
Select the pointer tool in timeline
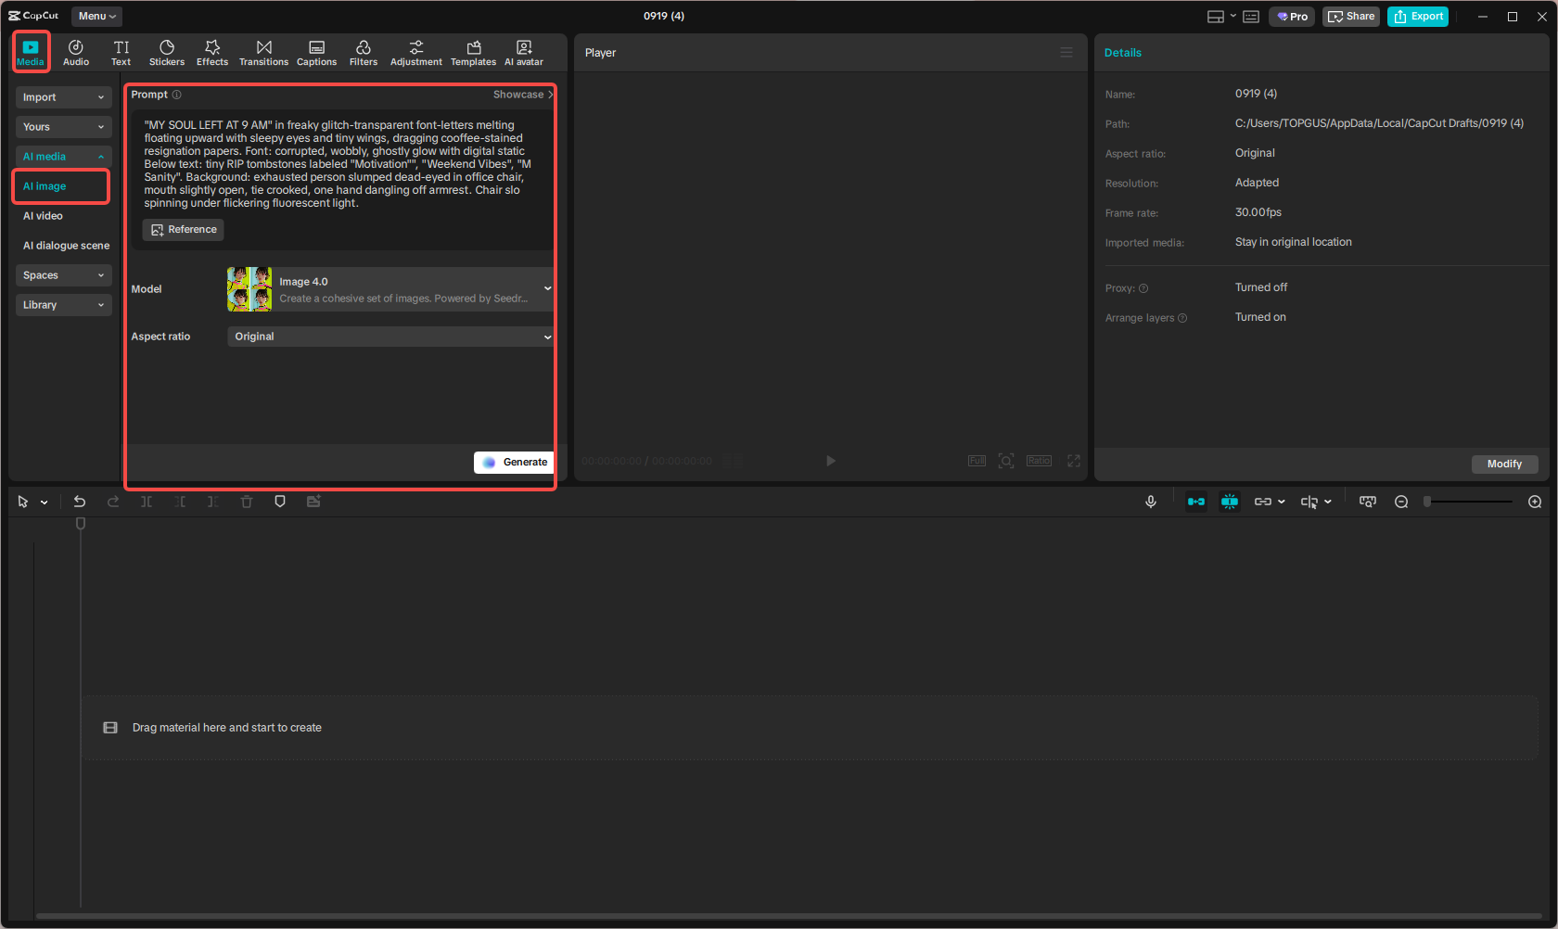pos(23,502)
